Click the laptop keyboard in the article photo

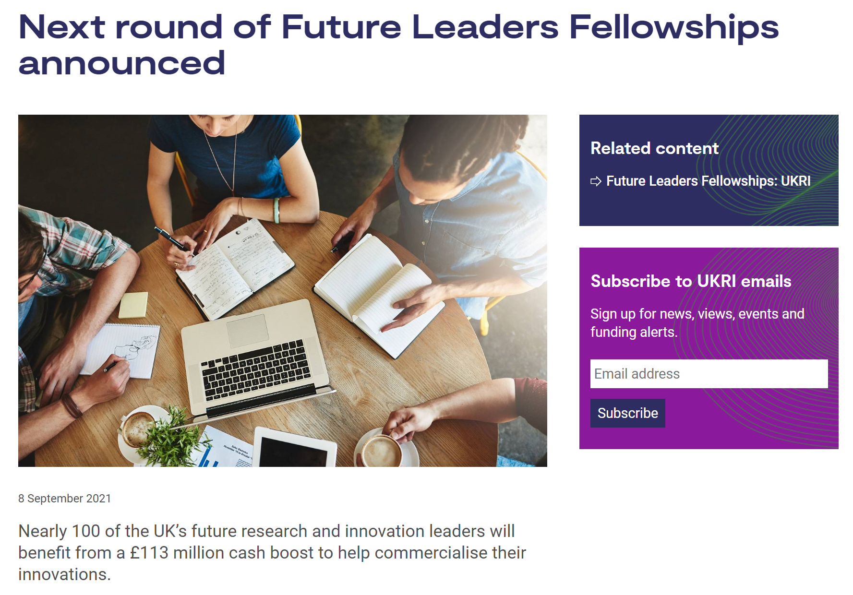(256, 369)
